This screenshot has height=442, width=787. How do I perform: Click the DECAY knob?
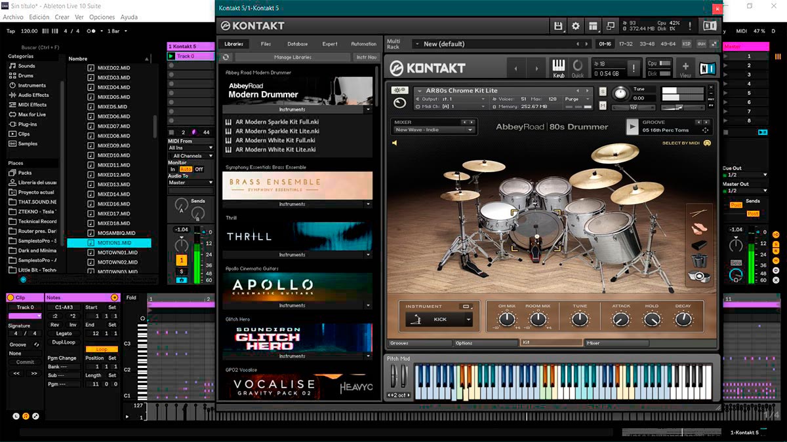pyautogui.click(x=683, y=319)
